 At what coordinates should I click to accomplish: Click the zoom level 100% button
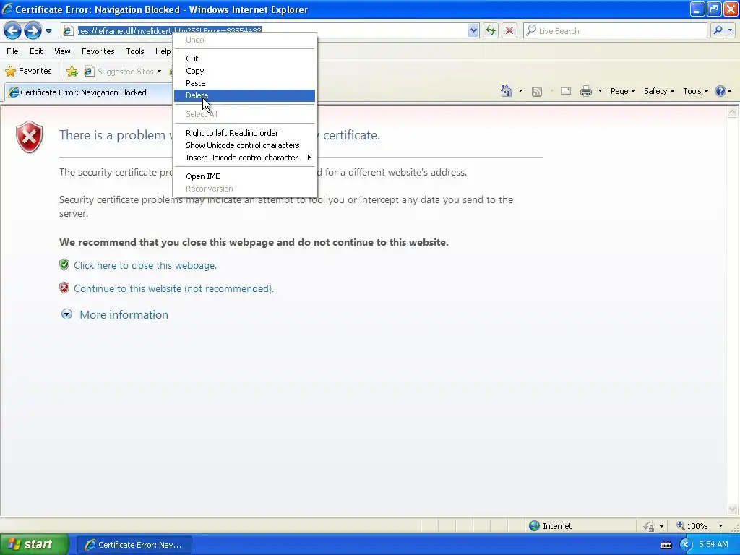692,526
